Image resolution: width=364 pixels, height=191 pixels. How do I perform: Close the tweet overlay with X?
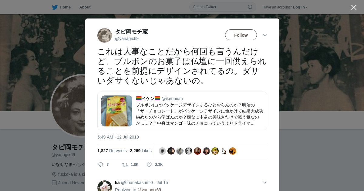tap(354, 7)
